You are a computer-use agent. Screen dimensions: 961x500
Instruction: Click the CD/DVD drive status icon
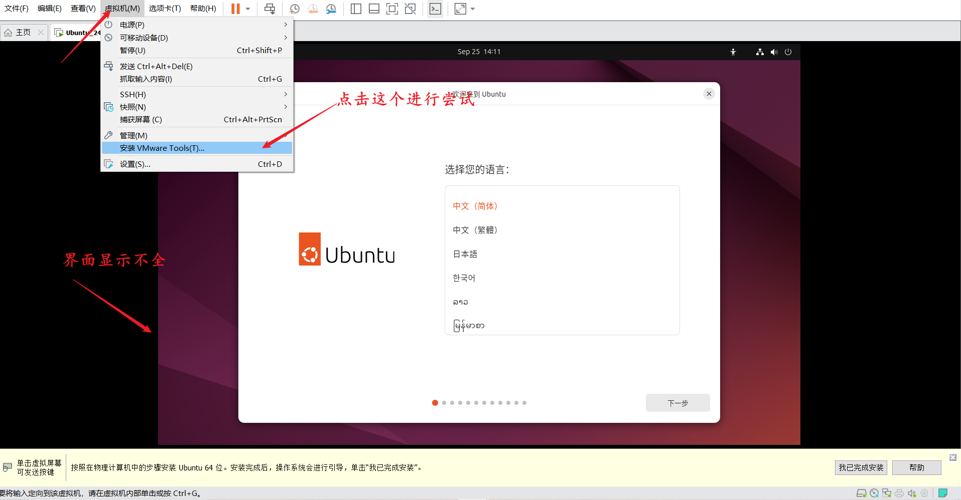(874, 493)
